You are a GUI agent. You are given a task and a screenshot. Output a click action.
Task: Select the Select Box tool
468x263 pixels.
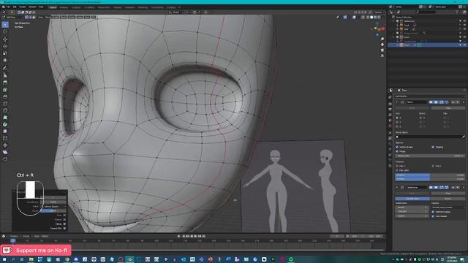pos(5,24)
